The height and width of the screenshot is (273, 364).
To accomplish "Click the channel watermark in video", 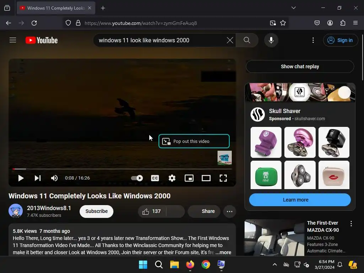I will click(225, 158).
